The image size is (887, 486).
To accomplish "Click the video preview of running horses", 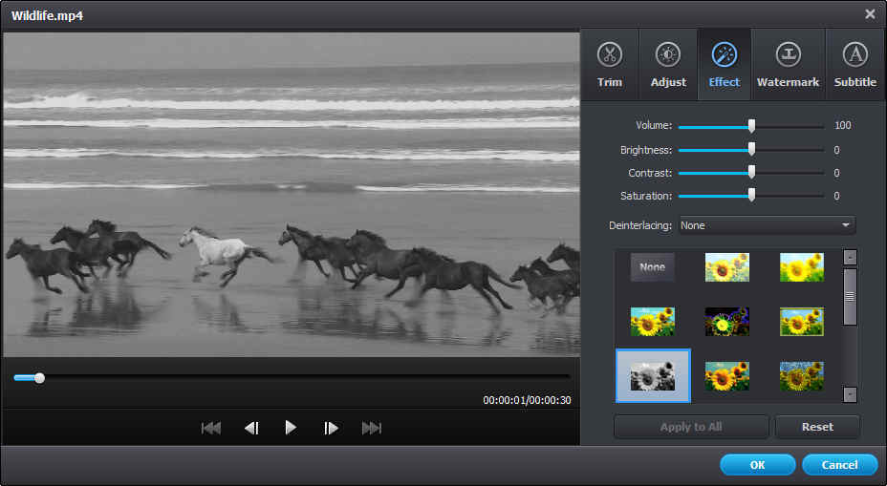I will point(292,195).
